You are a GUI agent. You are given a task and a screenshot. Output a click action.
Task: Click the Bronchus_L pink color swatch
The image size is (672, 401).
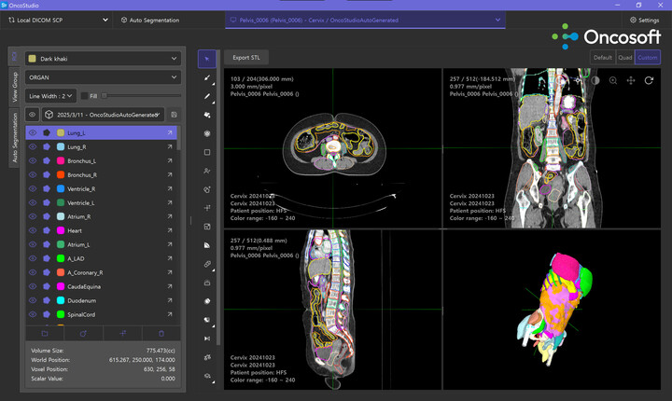tap(61, 160)
